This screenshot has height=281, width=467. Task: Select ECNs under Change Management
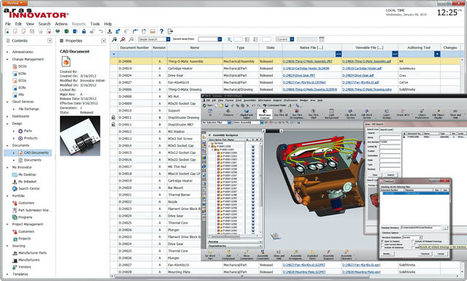(23, 74)
